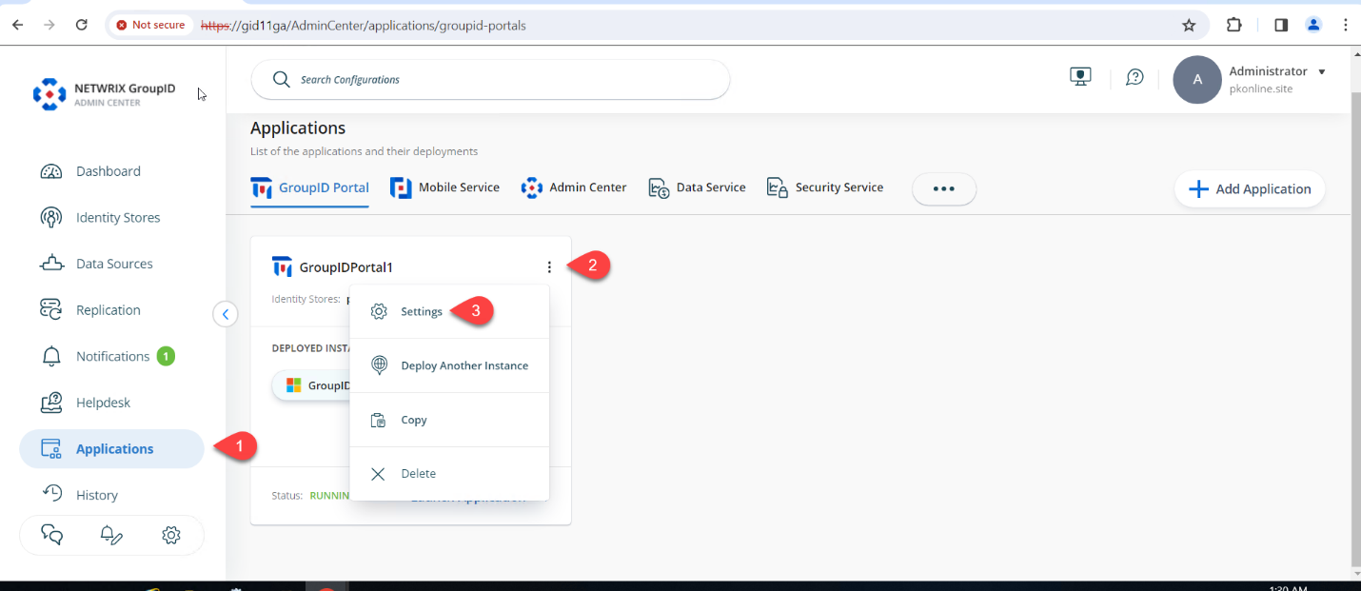The height and width of the screenshot is (591, 1361).
Task: Collapse the sidebar using the chevron
Action: coord(225,313)
